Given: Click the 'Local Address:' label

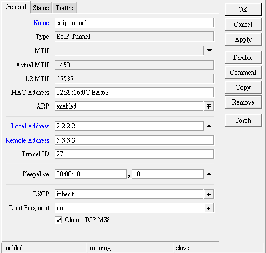Looking at the screenshot, I should pos(31,126).
